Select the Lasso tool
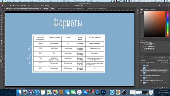This screenshot has width=170, height=96. coord(2,15)
